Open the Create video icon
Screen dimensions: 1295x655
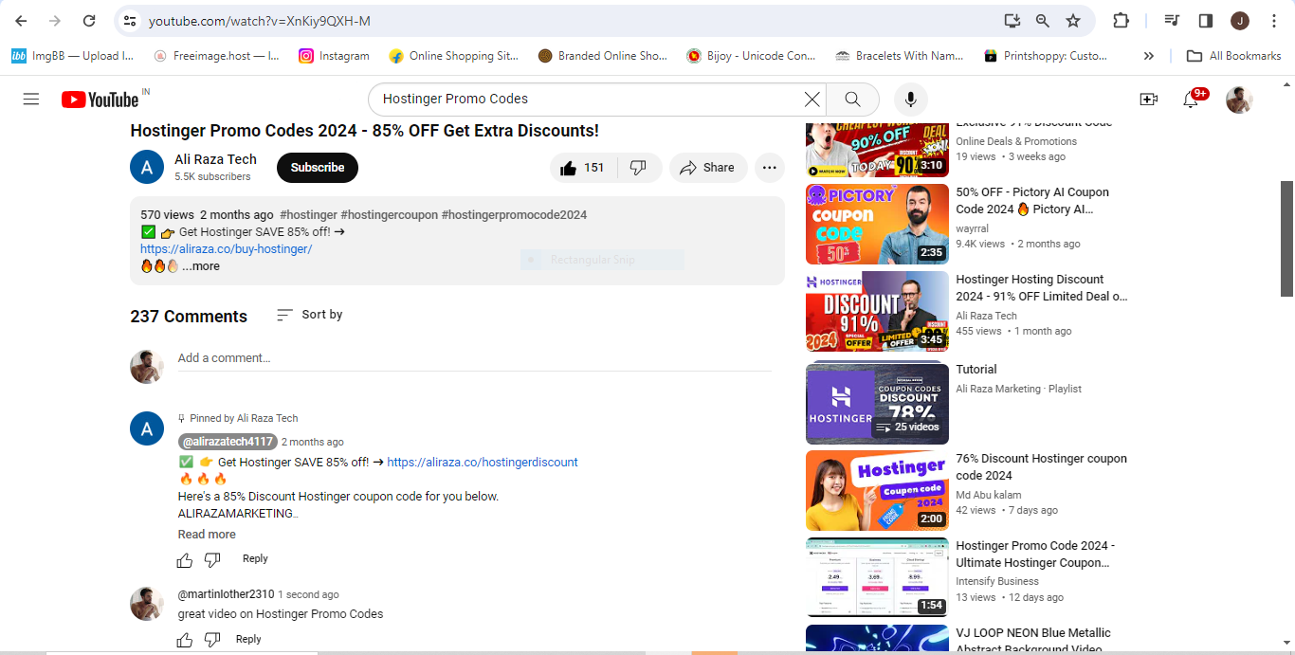(1149, 99)
